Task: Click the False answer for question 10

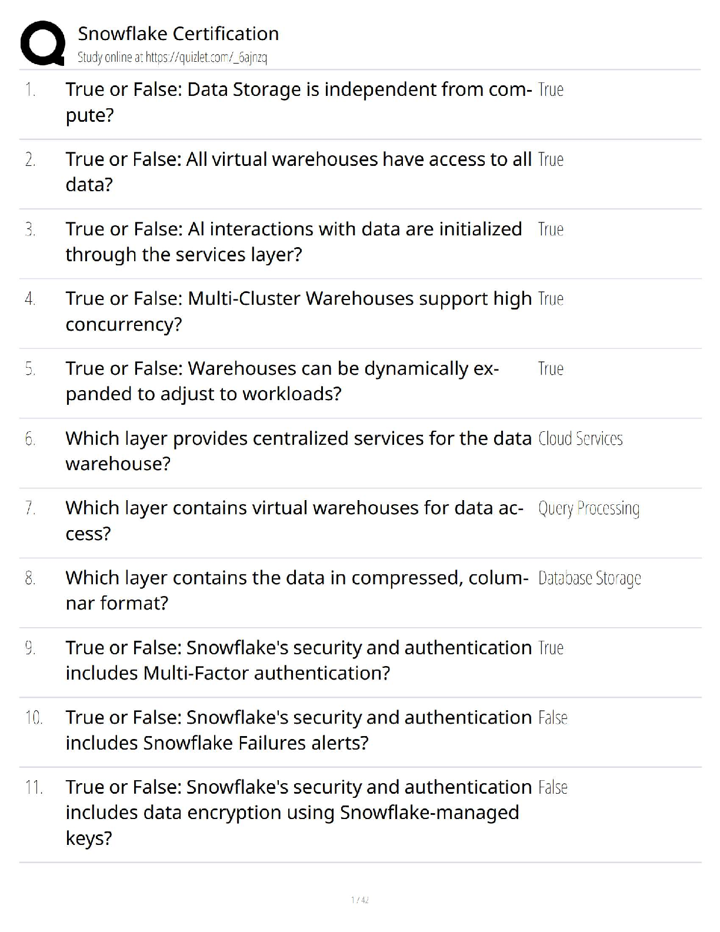Action: tap(552, 718)
